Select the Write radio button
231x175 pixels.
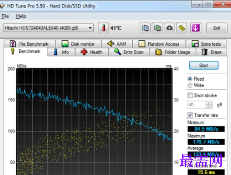pyautogui.click(x=190, y=85)
